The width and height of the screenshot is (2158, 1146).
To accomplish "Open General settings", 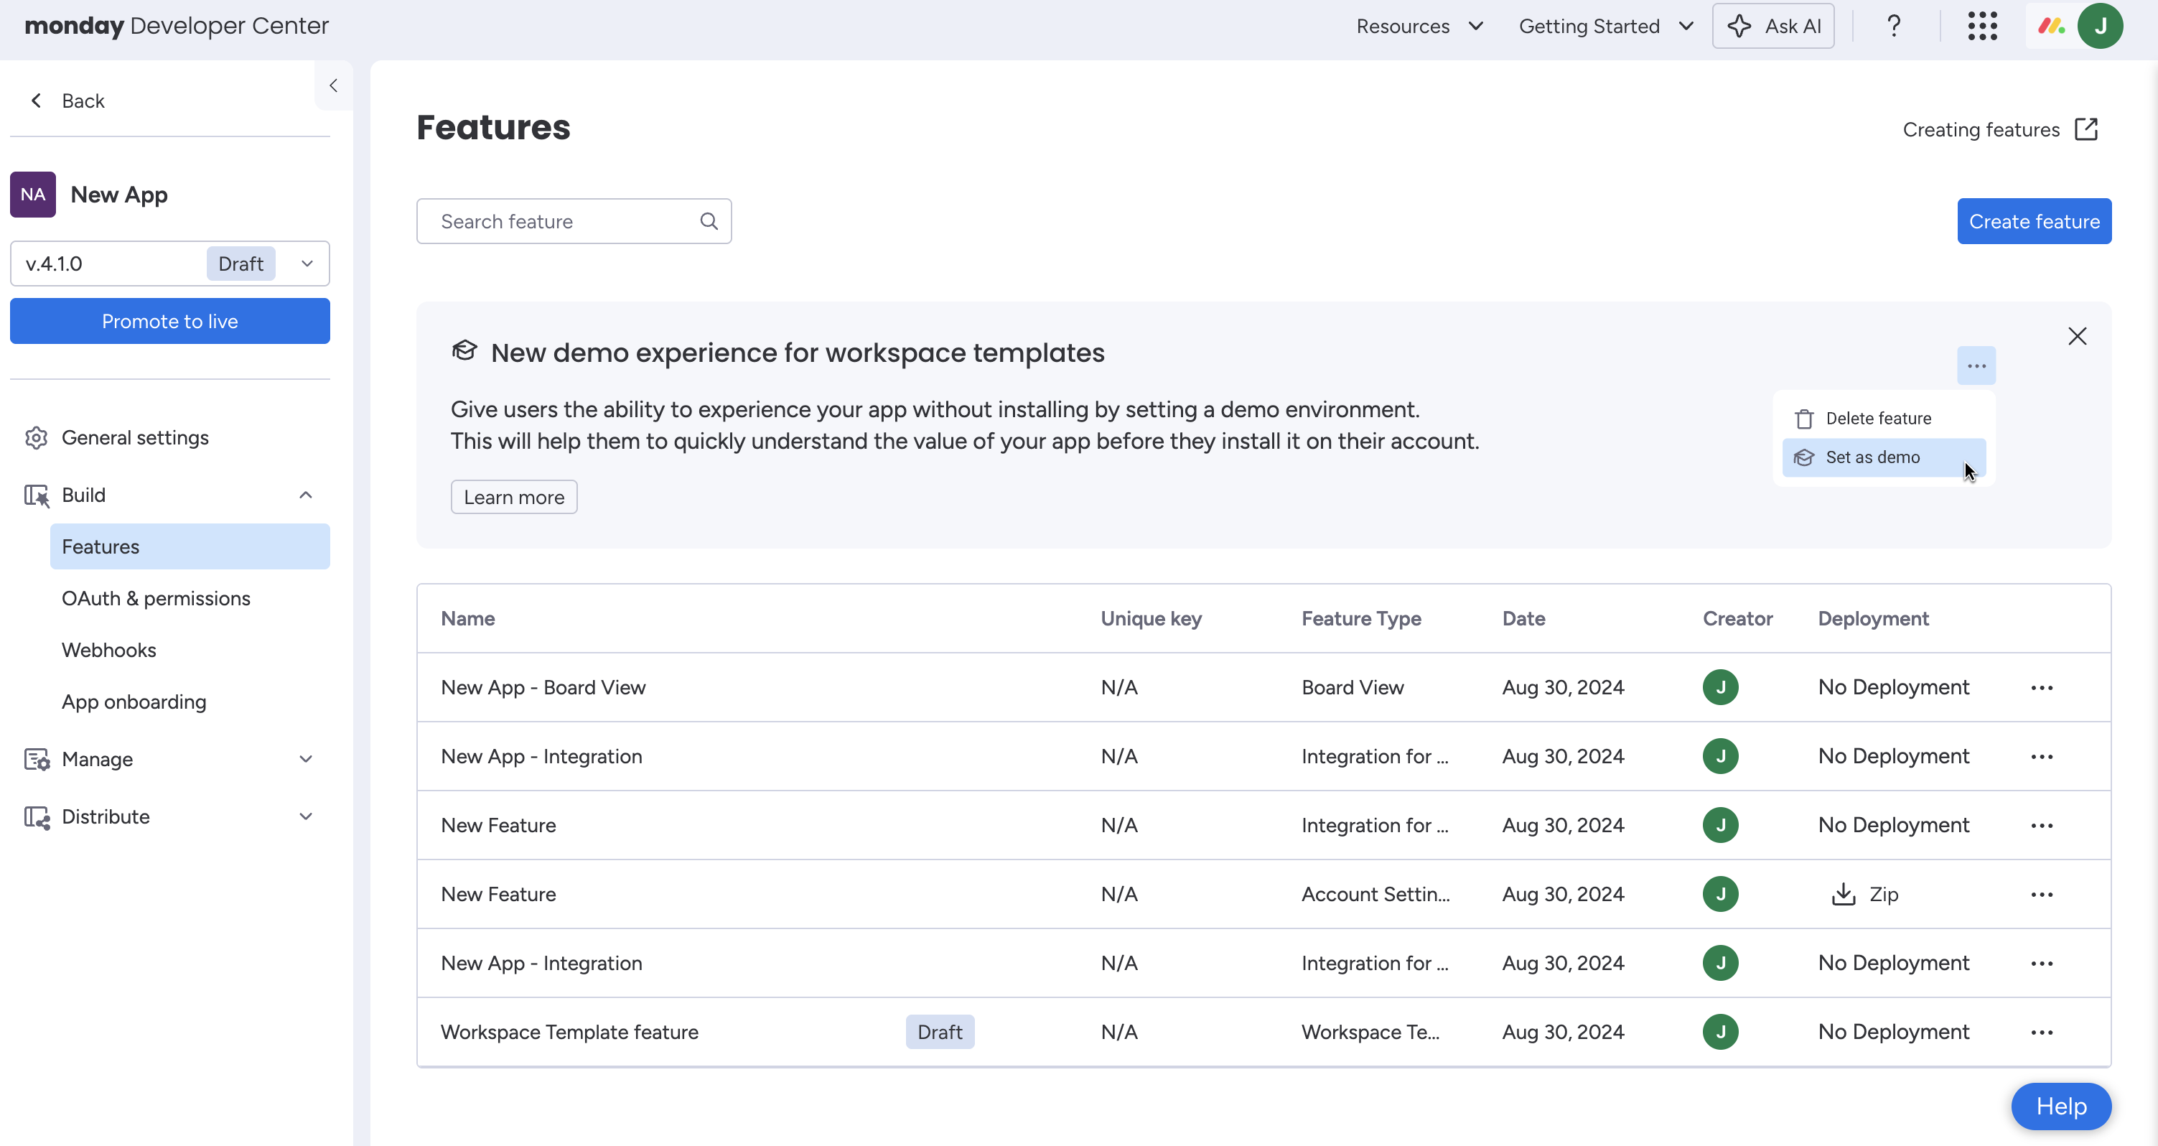I will 135,437.
